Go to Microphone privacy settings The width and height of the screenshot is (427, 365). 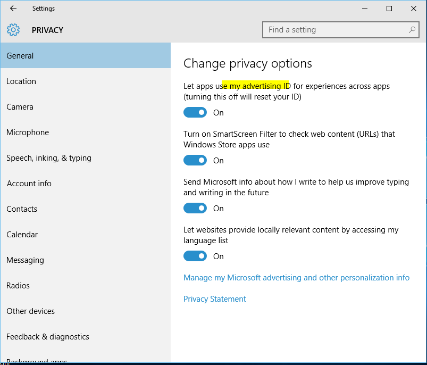click(x=28, y=132)
